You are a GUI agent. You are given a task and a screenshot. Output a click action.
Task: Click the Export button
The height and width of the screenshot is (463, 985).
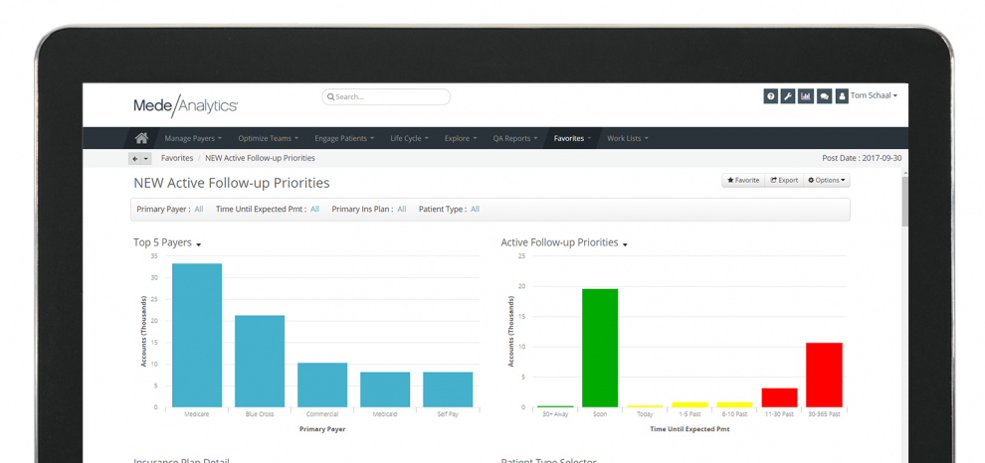784,180
